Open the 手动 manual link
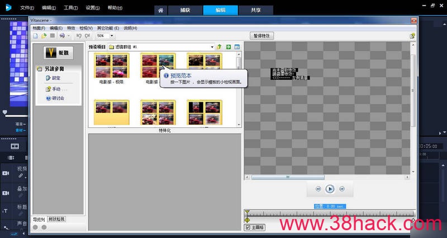The height and width of the screenshot is (238, 447). click(x=56, y=89)
